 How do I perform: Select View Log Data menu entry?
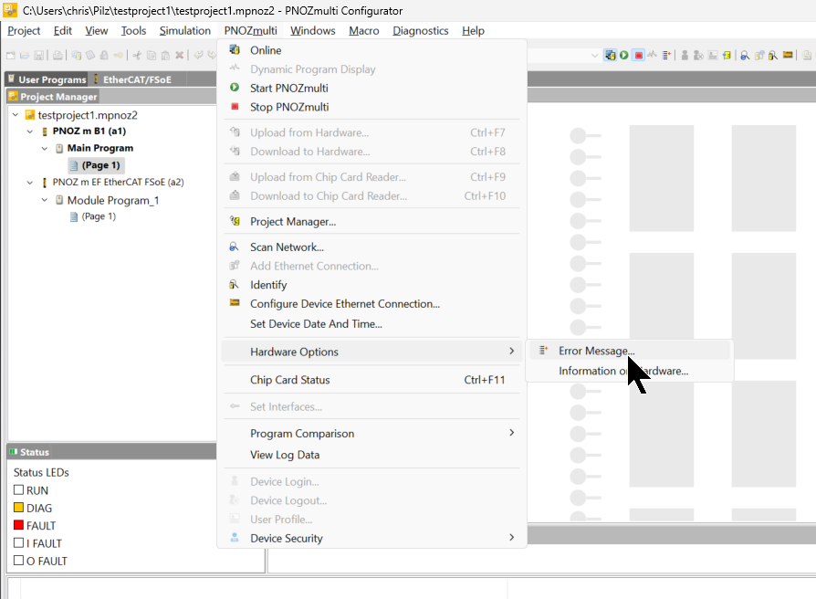pyautogui.click(x=371, y=455)
